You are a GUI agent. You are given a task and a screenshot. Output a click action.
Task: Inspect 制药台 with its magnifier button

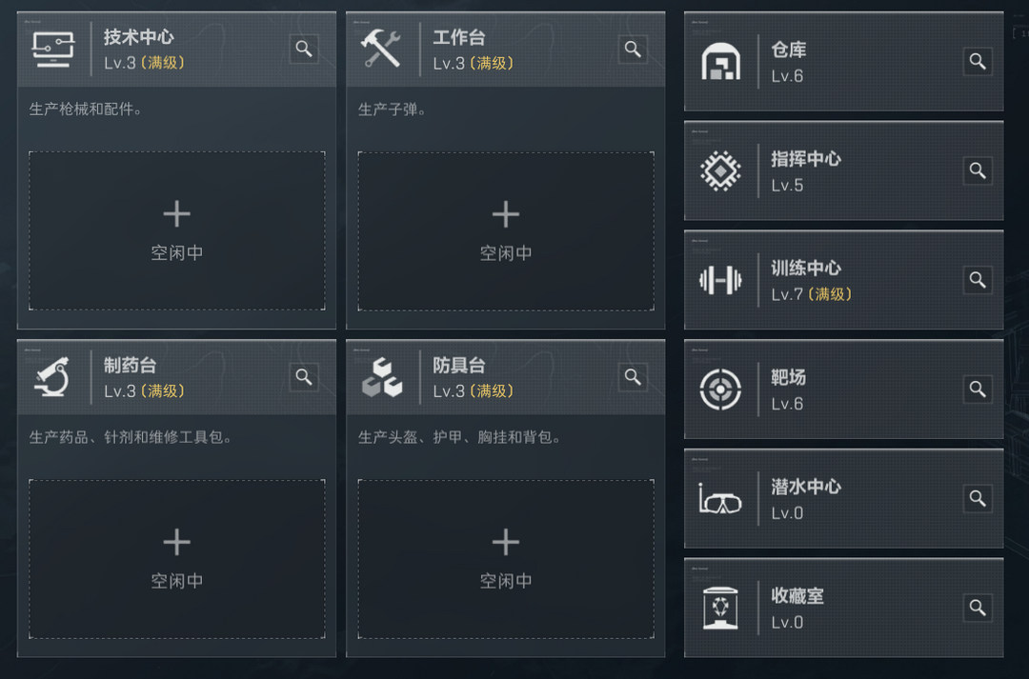[x=304, y=378]
